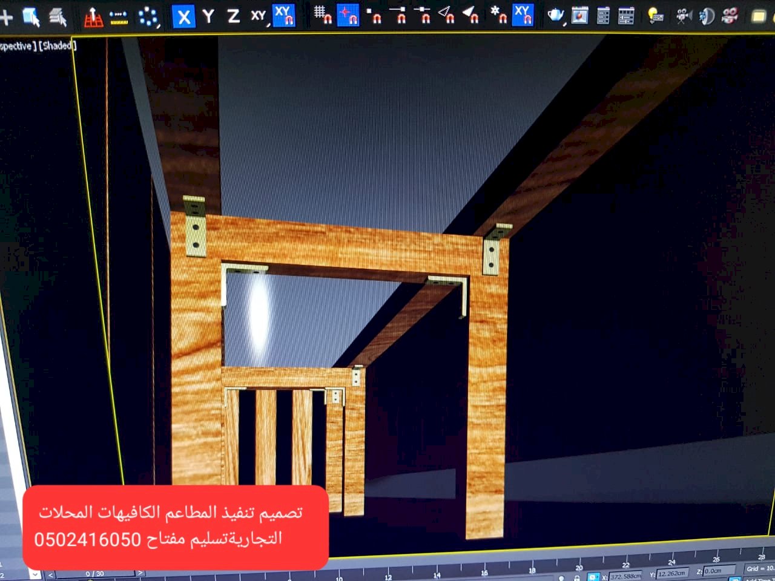
Task: Click the camera figure icon in toolbar
Action: coord(683,16)
